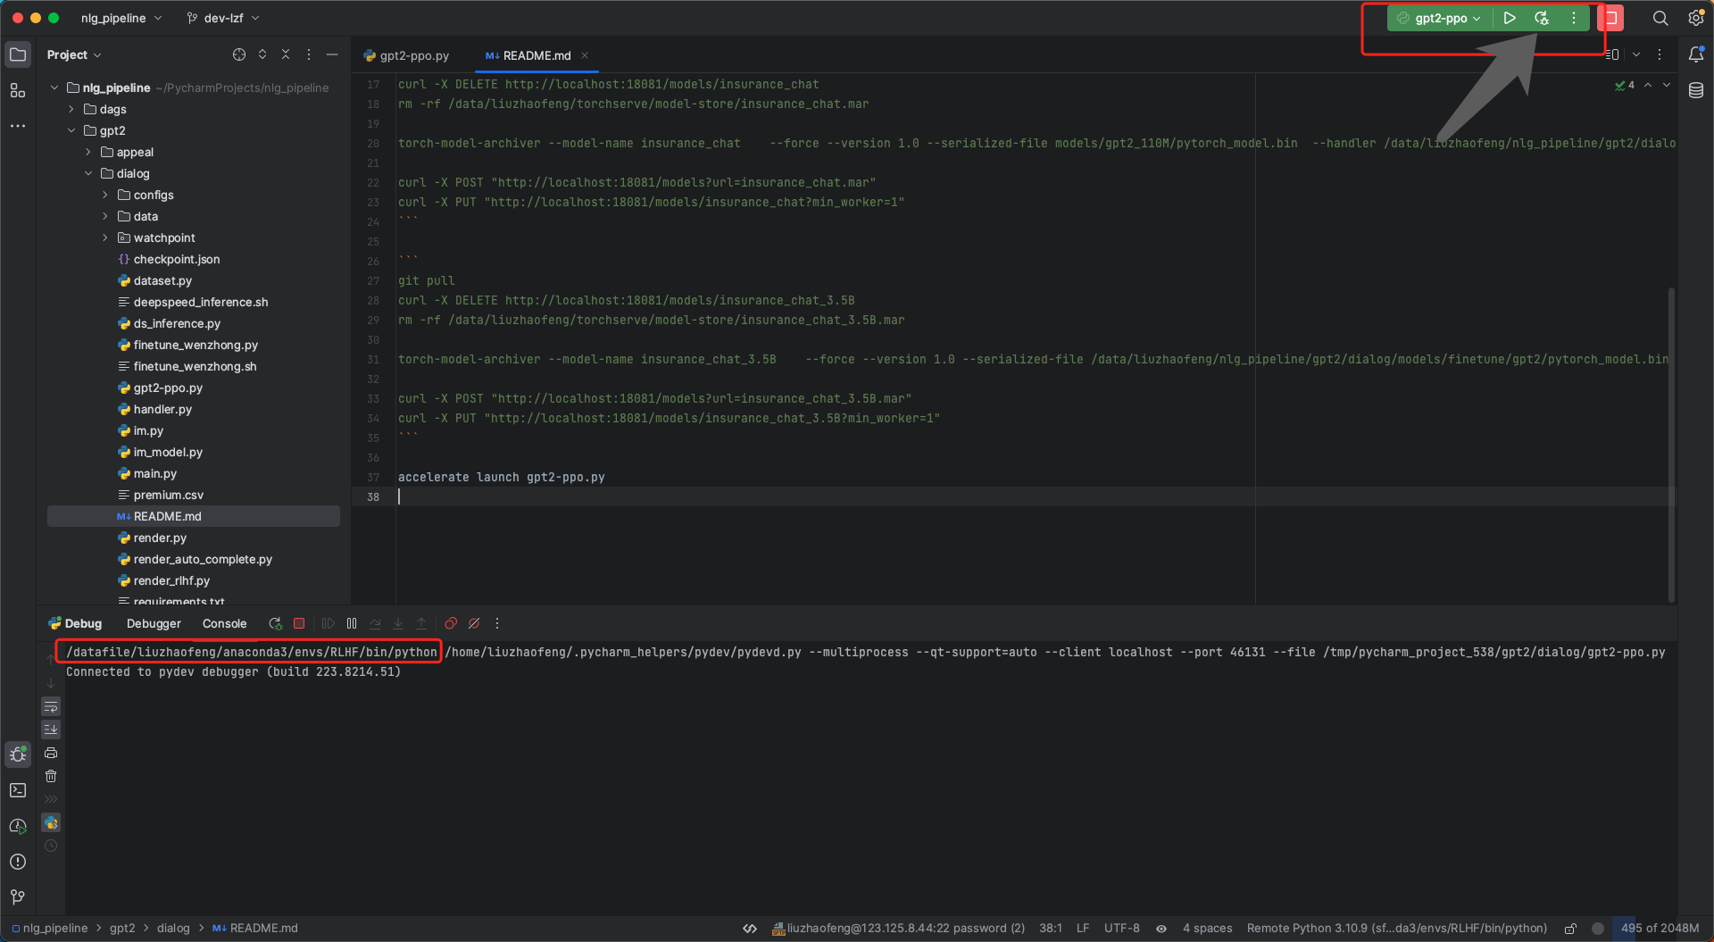This screenshot has height=942, width=1714.
Task: Close the README.md tab
Action: (x=585, y=55)
